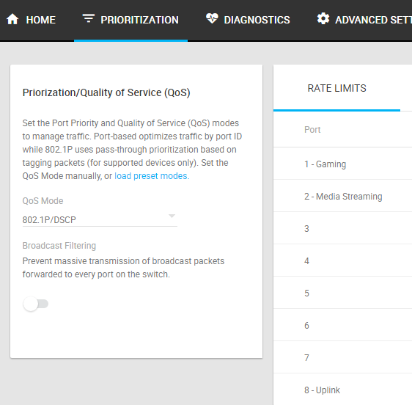Select the 8 - Uplink port row

click(x=342, y=390)
